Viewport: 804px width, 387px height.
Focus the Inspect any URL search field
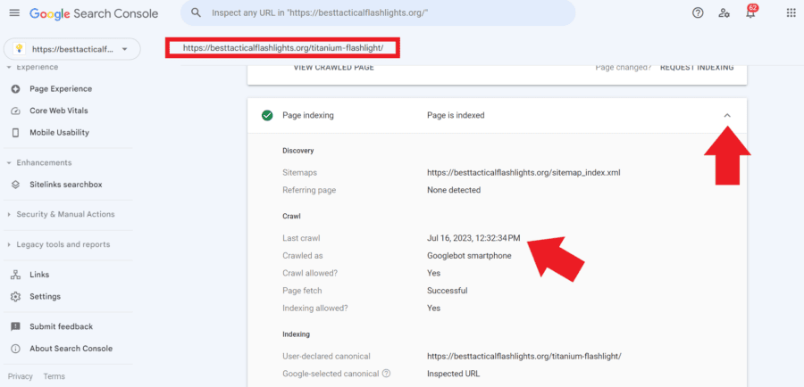(378, 12)
